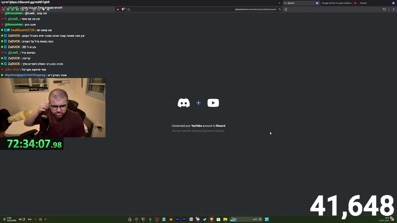Open Steam from the taskbar

[x=205, y=219]
